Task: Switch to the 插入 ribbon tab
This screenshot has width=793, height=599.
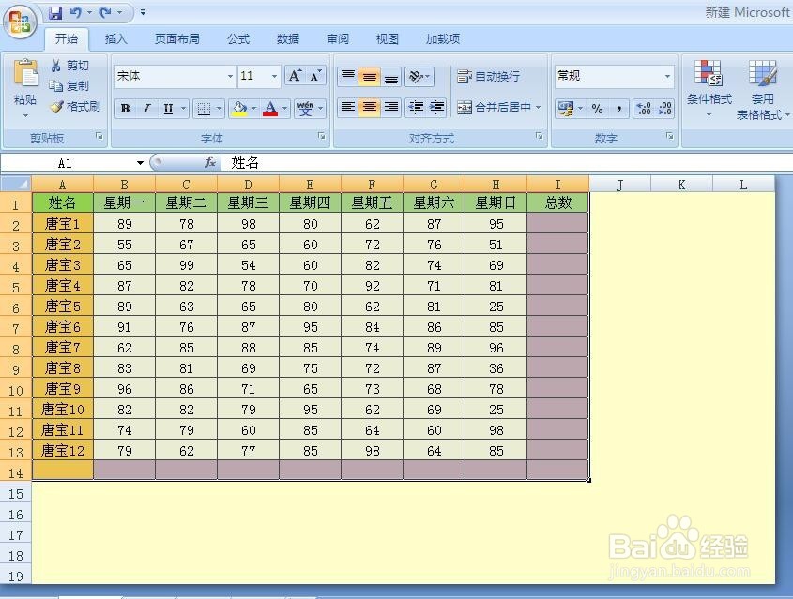Action: tap(115, 39)
